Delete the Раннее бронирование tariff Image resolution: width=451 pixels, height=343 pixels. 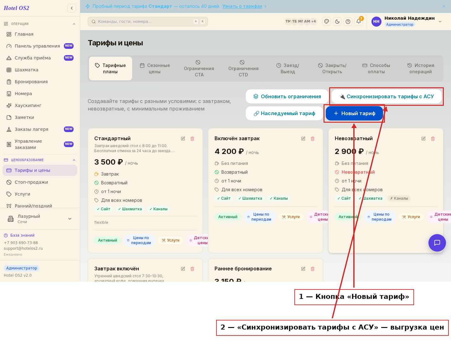pyautogui.click(x=313, y=269)
